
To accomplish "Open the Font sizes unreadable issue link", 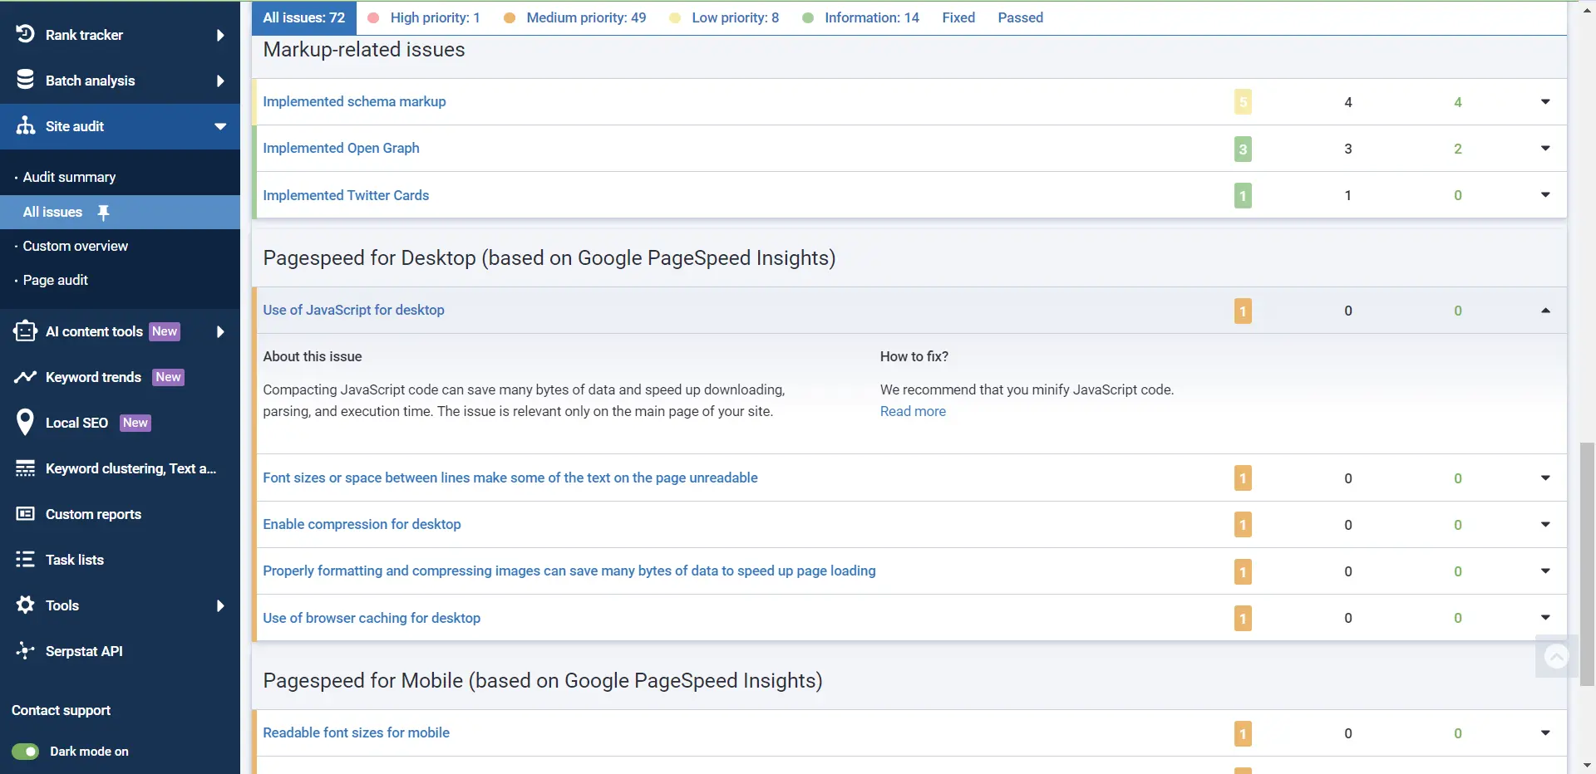I will tap(510, 478).
